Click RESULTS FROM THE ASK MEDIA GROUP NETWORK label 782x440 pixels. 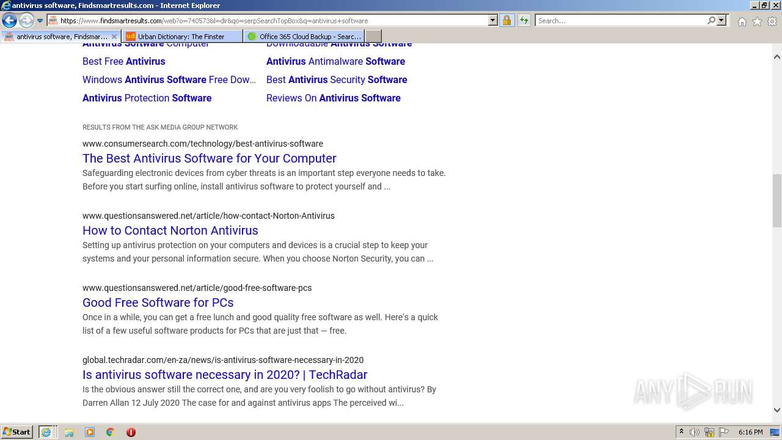coord(160,127)
